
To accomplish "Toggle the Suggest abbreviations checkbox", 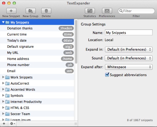I will tap(107, 75).
